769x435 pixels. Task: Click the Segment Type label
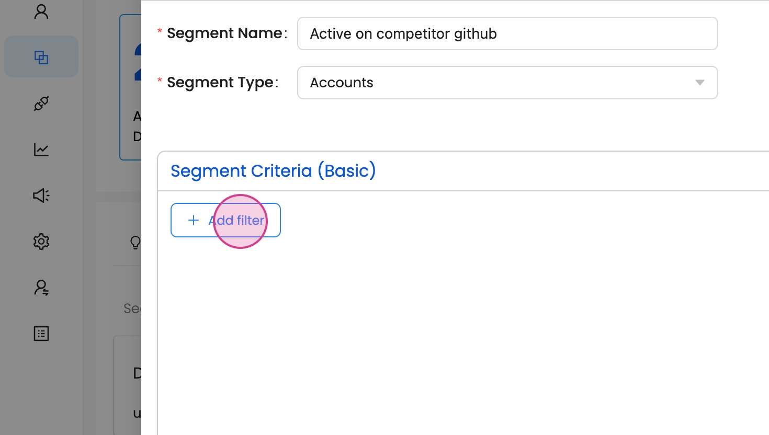click(220, 83)
